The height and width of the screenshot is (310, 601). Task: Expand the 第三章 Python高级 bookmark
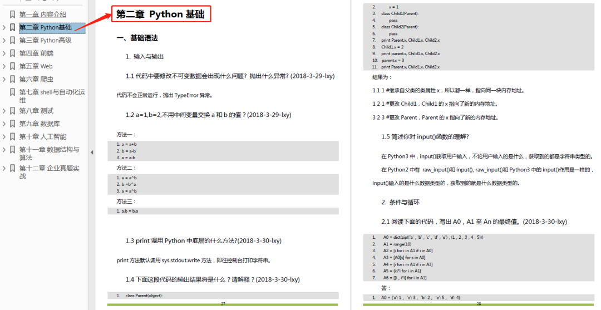pos(4,40)
